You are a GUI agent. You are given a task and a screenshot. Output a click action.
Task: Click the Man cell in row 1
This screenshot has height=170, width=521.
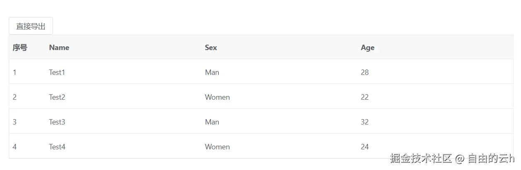(212, 72)
